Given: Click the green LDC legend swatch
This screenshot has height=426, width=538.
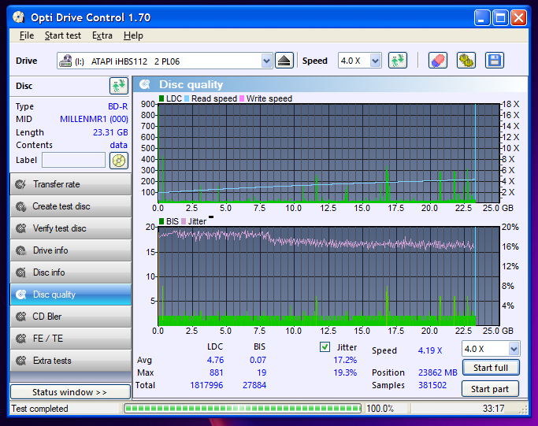Looking at the screenshot, I should pos(161,98).
